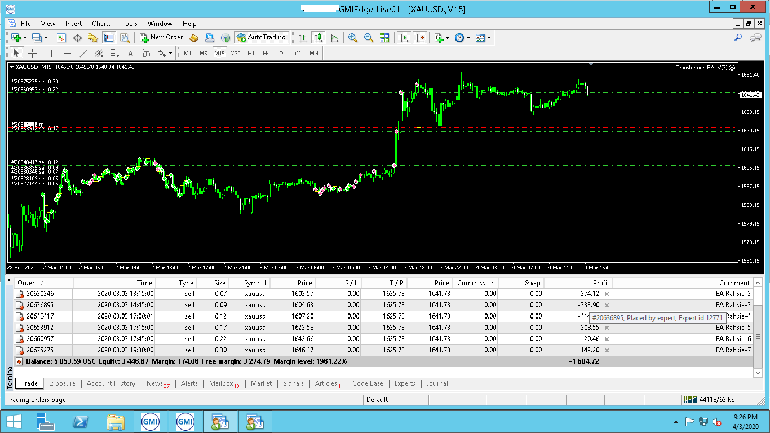The width and height of the screenshot is (770, 433).
Task: Switch chart to Bar Chart mode
Action: 303,38
